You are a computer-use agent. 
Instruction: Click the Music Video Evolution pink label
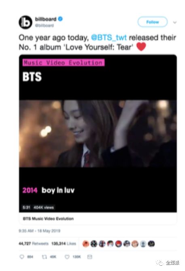pos(64,62)
